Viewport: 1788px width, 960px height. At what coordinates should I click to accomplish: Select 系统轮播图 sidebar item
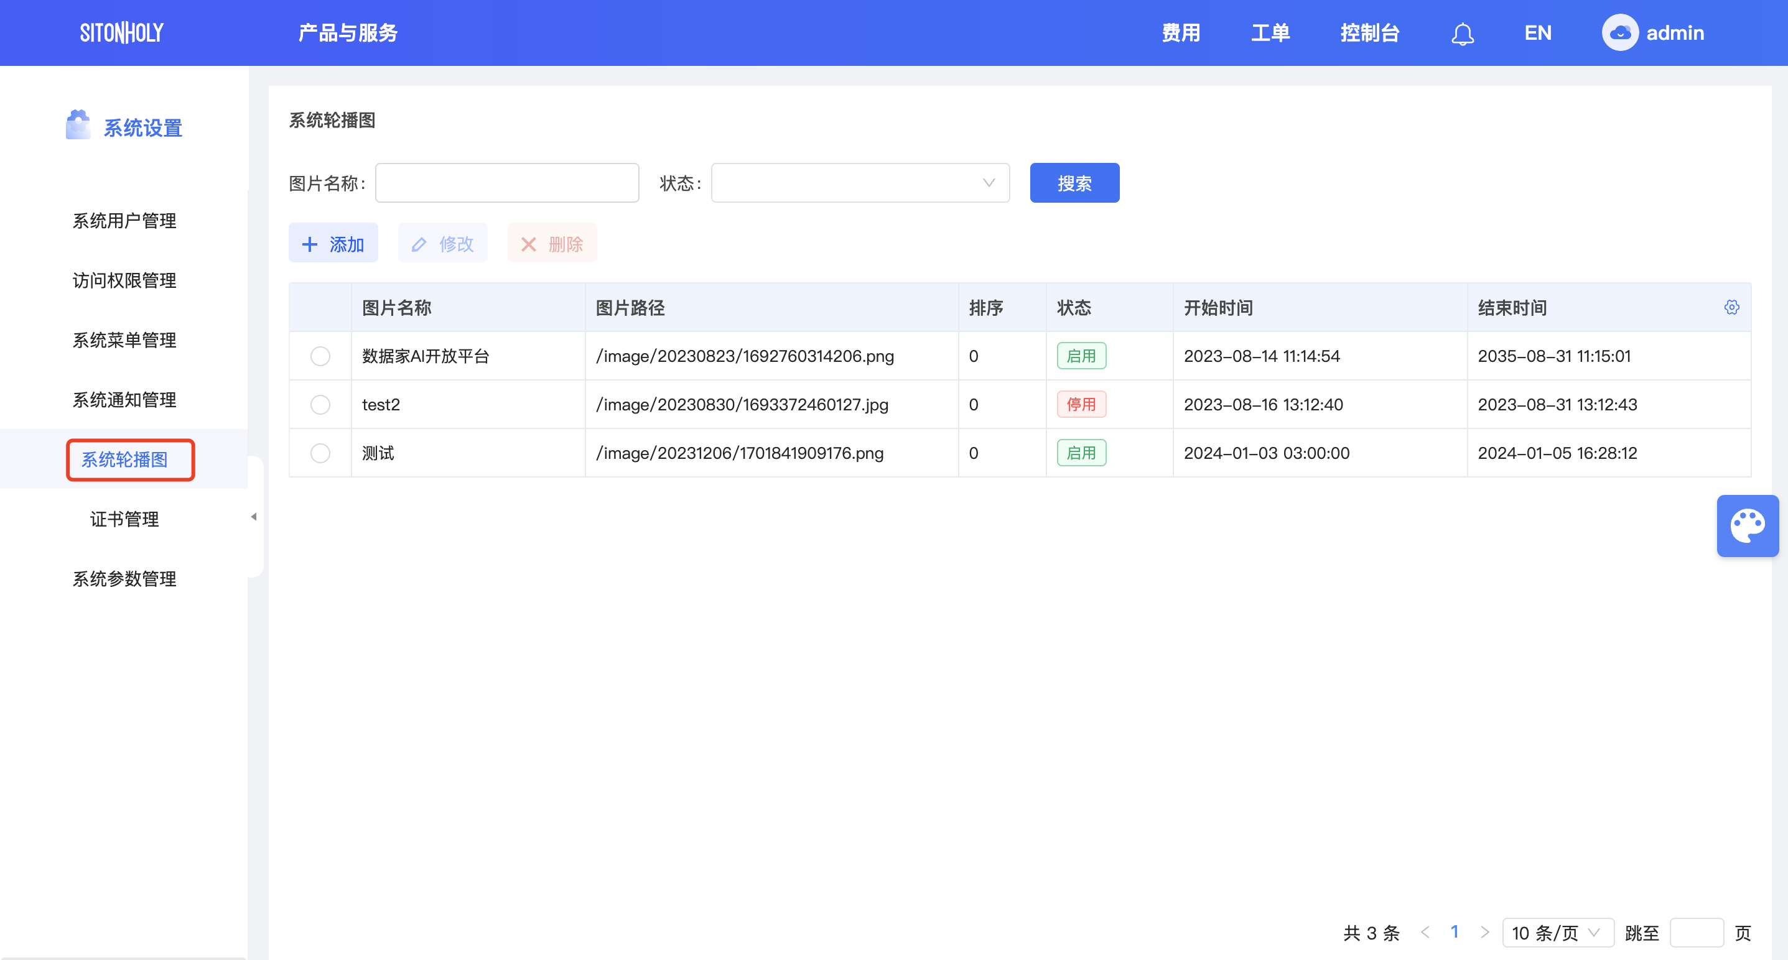coord(124,459)
